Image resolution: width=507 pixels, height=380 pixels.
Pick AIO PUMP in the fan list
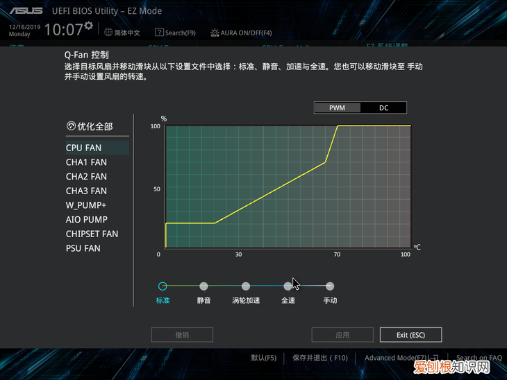[x=86, y=219]
